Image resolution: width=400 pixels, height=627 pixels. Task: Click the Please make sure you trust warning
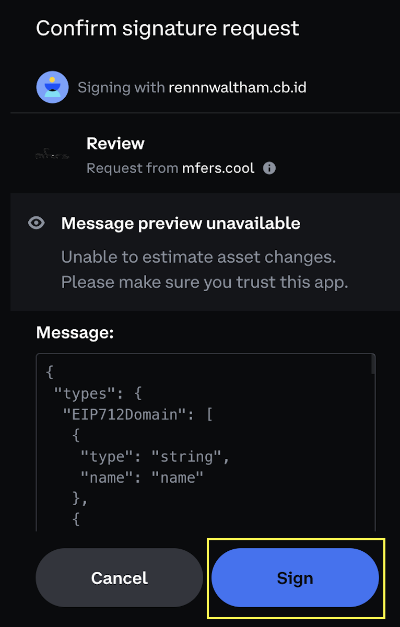[205, 282]
